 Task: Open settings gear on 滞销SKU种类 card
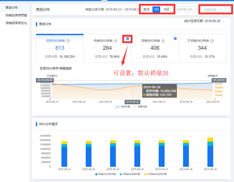[175, 38]
